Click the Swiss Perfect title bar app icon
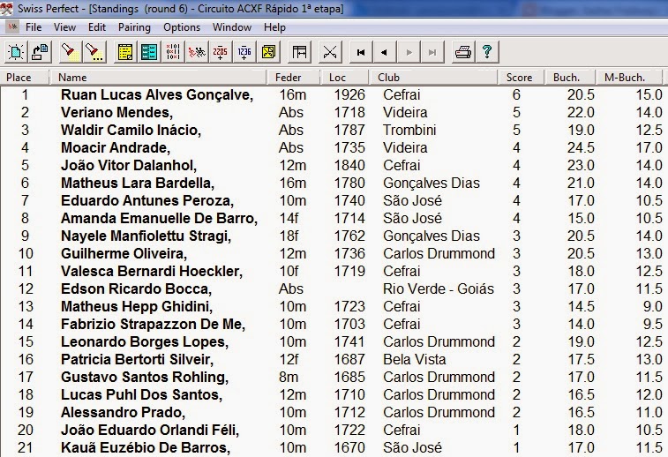The height and width of the screenshot is (457, 668). (6, 8)
